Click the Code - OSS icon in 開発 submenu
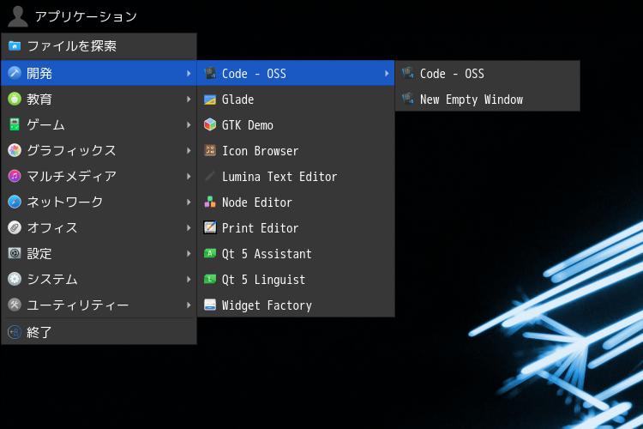This screenshot has width=643, height=429. click(210, 73)
